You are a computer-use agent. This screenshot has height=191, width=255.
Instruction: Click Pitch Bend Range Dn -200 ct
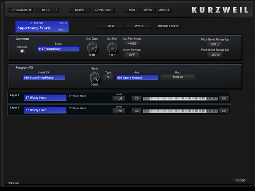pyautogui.click(x=215, y=55)
